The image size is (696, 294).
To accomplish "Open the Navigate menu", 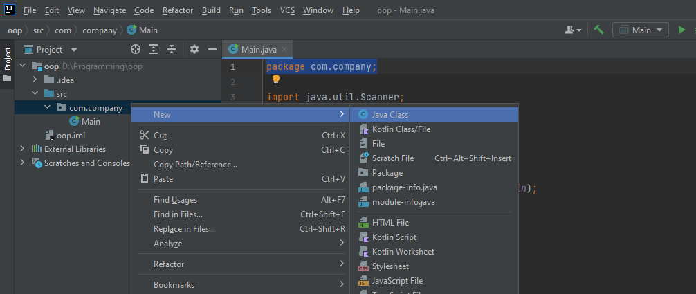I will pyautogui.click(x=109, y=10).
